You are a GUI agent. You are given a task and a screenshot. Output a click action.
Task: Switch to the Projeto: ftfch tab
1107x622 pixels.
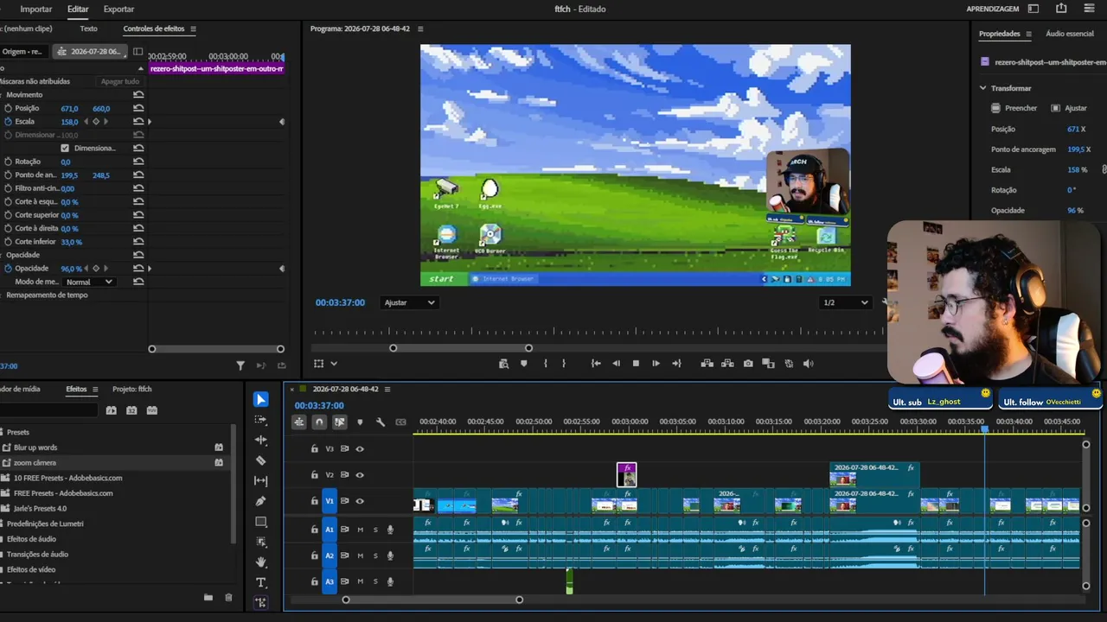[132, 389]
